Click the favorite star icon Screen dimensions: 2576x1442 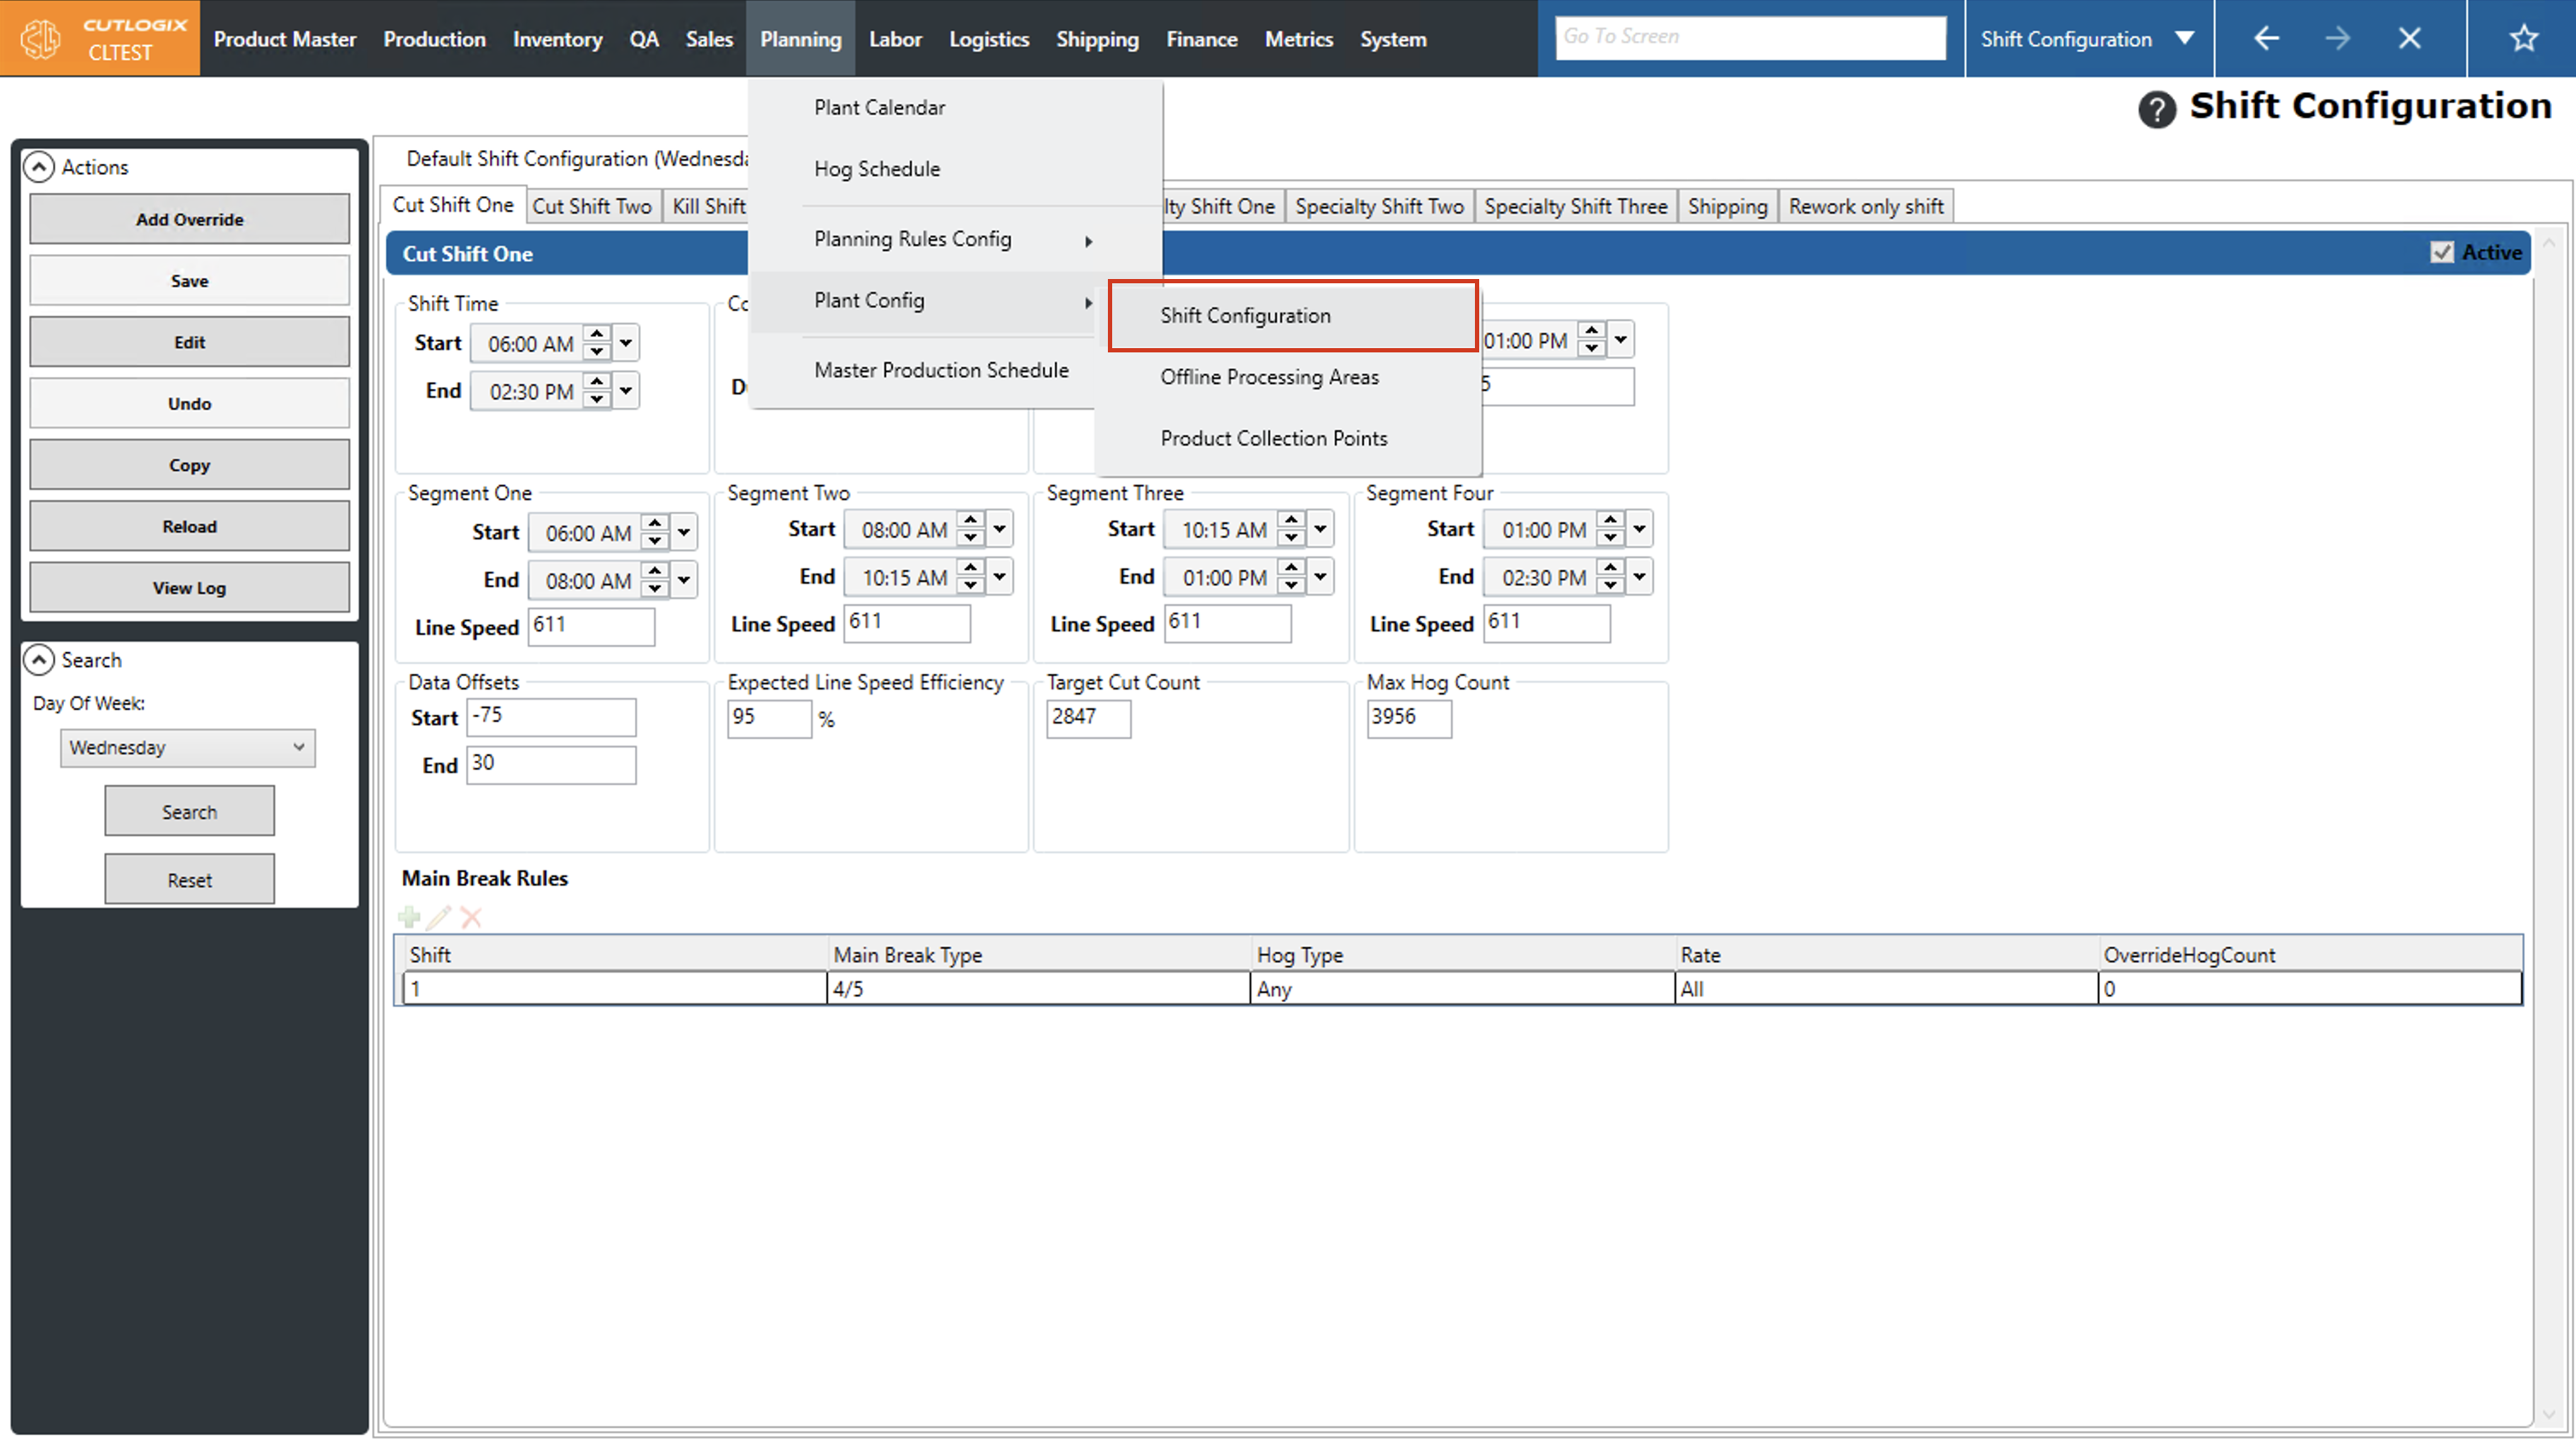click(x=2523, y=39)
